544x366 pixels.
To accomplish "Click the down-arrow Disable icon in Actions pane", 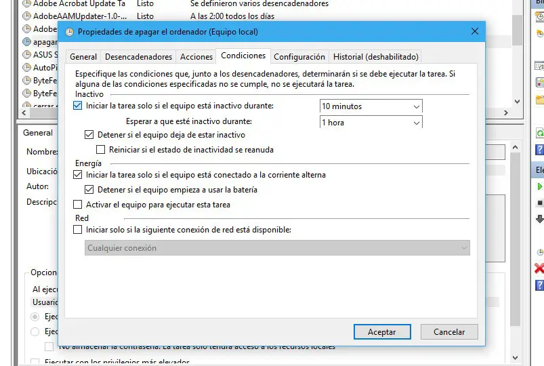I will pyautogui.click(x=539, y=219).
